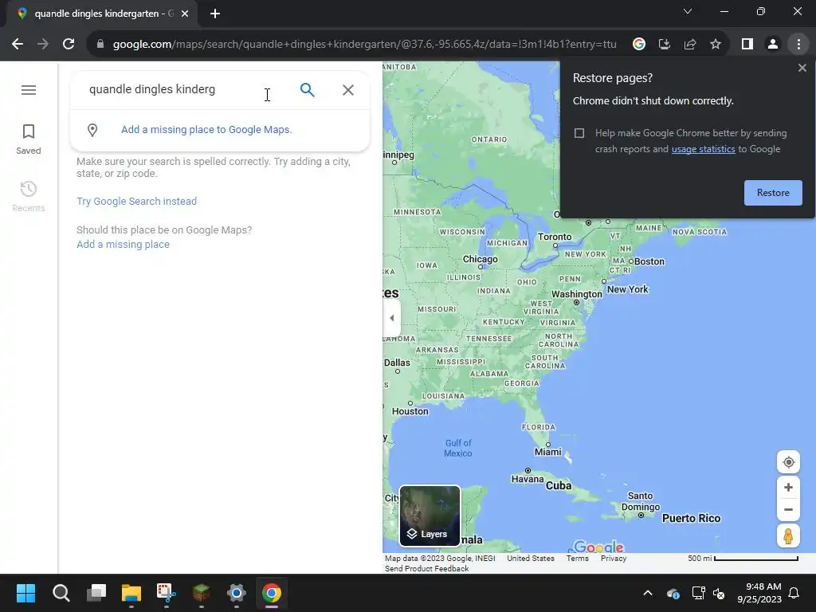
Task: Click the Chrome taskbar icon
Action: coord(271,593)
